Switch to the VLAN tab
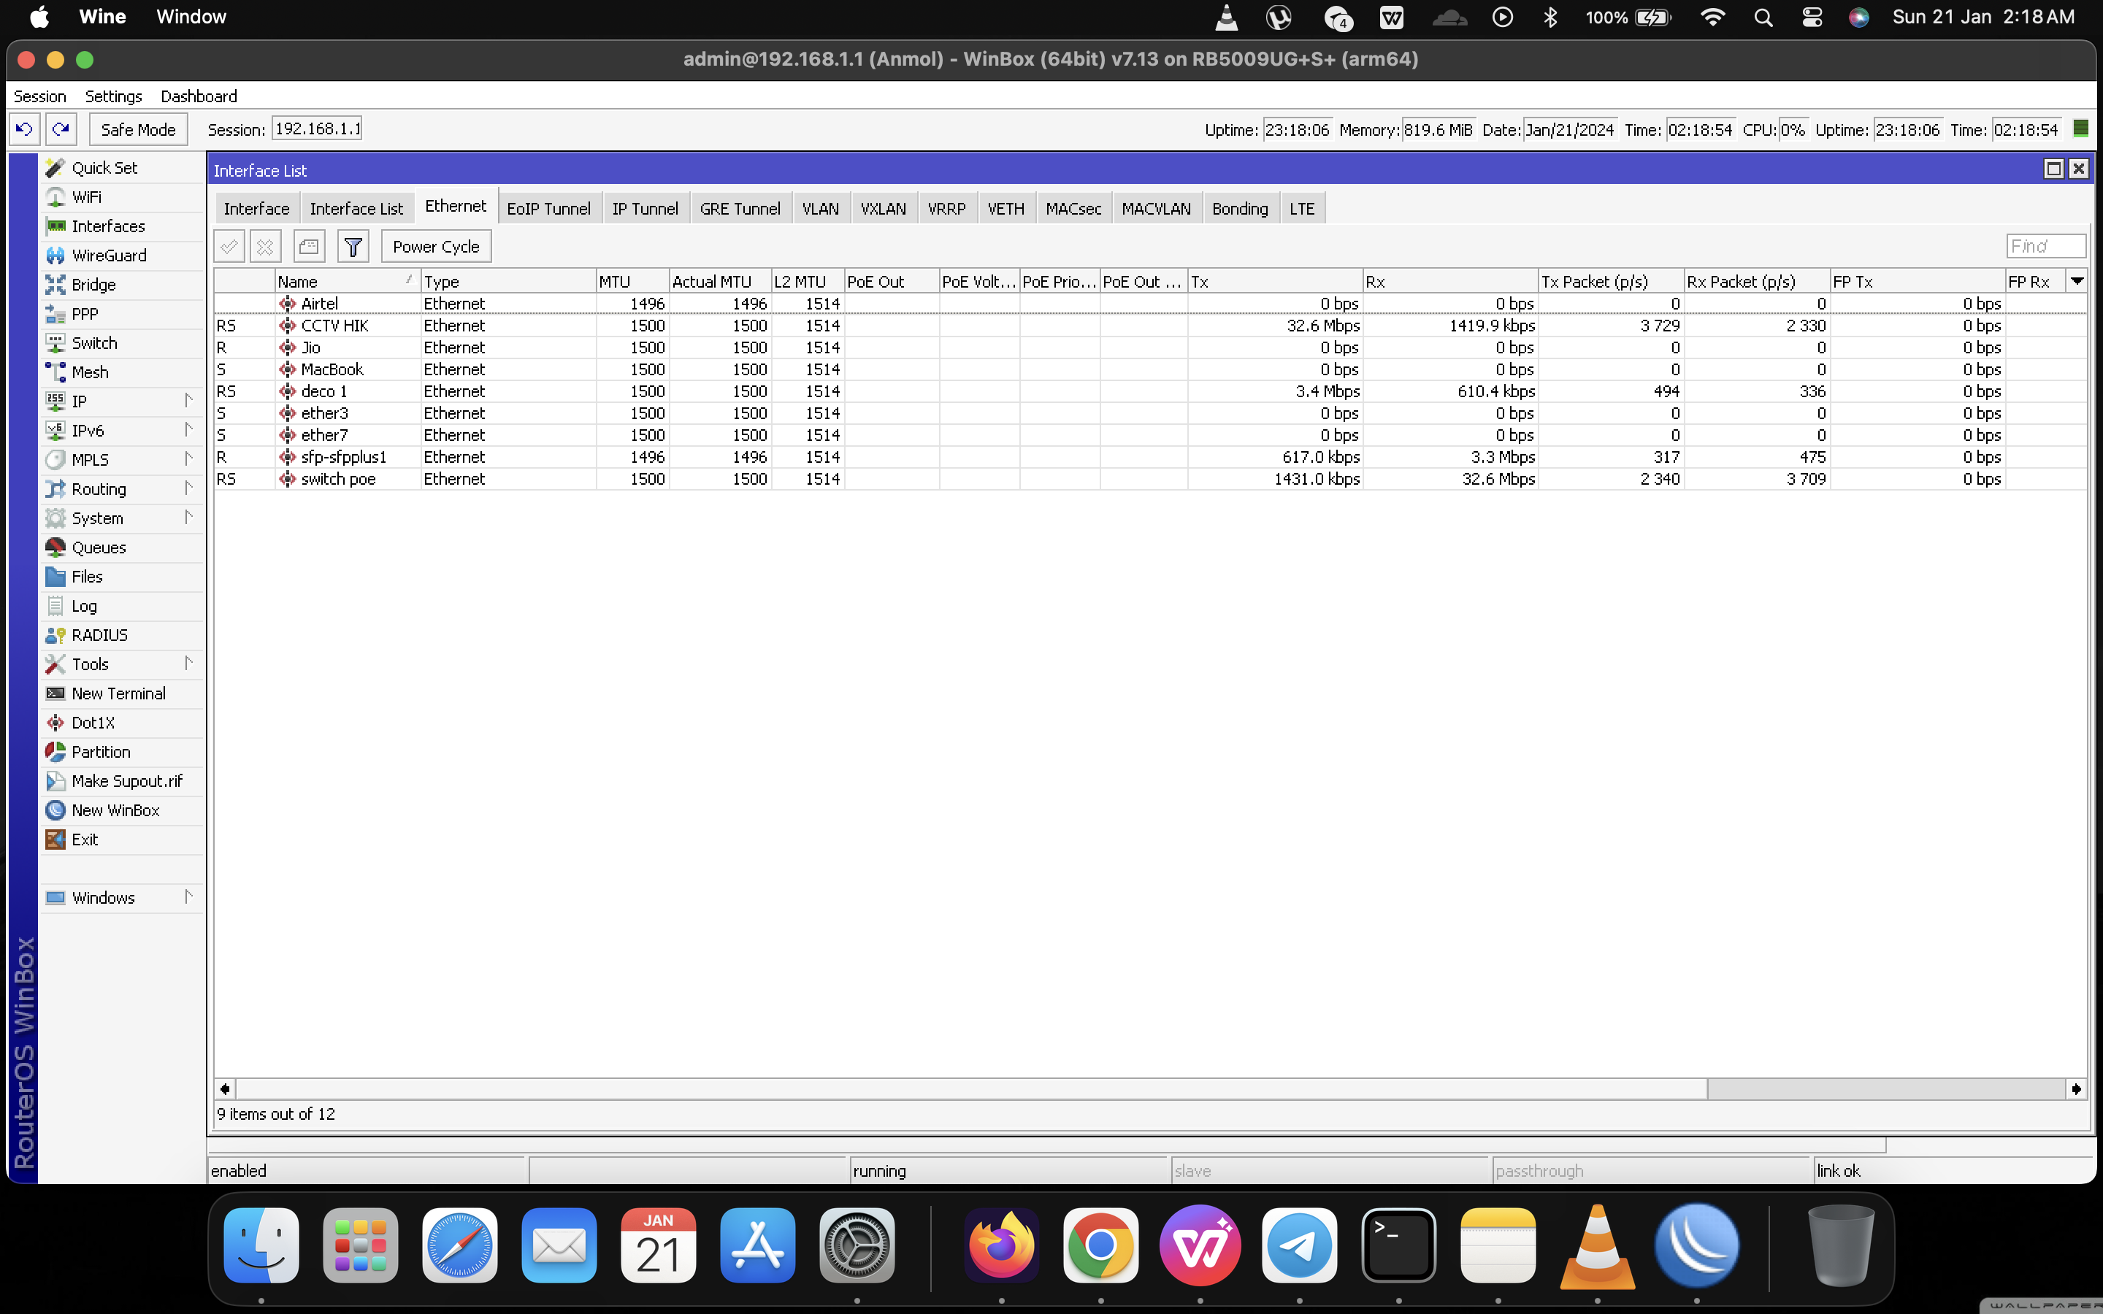2103x1314 pixels. coord(819,209)
